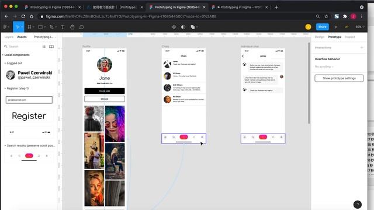The image size is (374, 210).
Task: Click the FOLLOW JANE black button on Profile frame
Action: (105, 91)
